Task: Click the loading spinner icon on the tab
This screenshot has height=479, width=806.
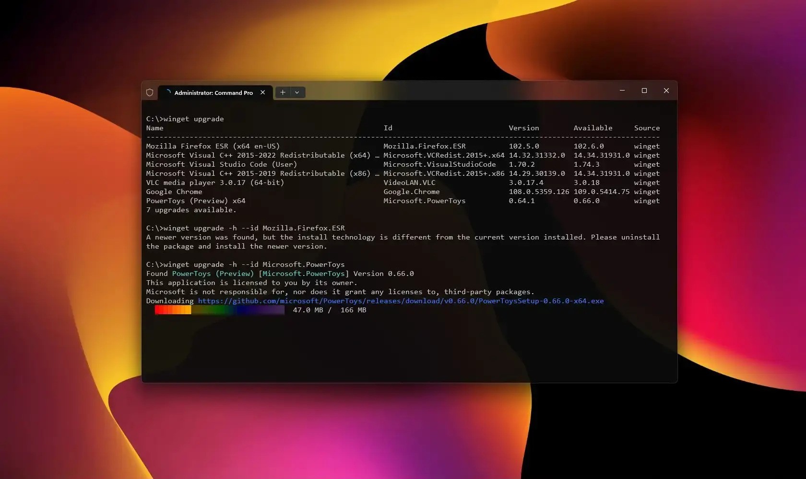Action: 168,92
